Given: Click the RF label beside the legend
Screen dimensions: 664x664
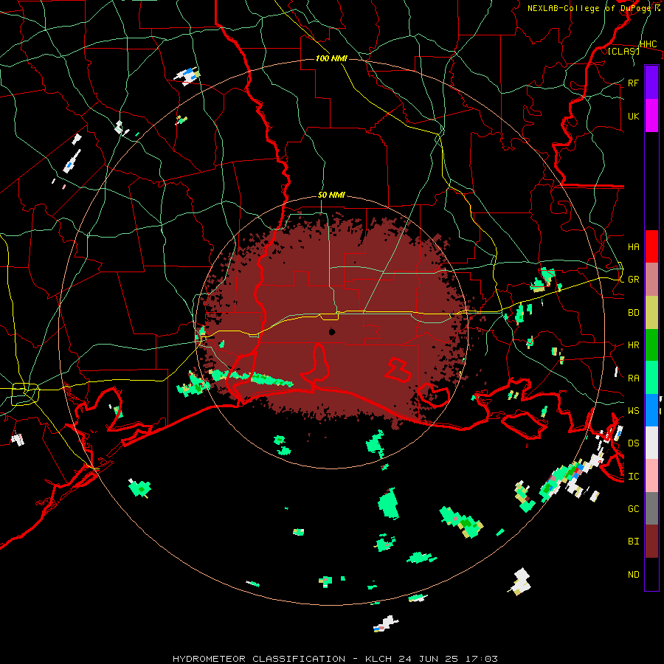Looking at the screenshot, I should point(633,83).
